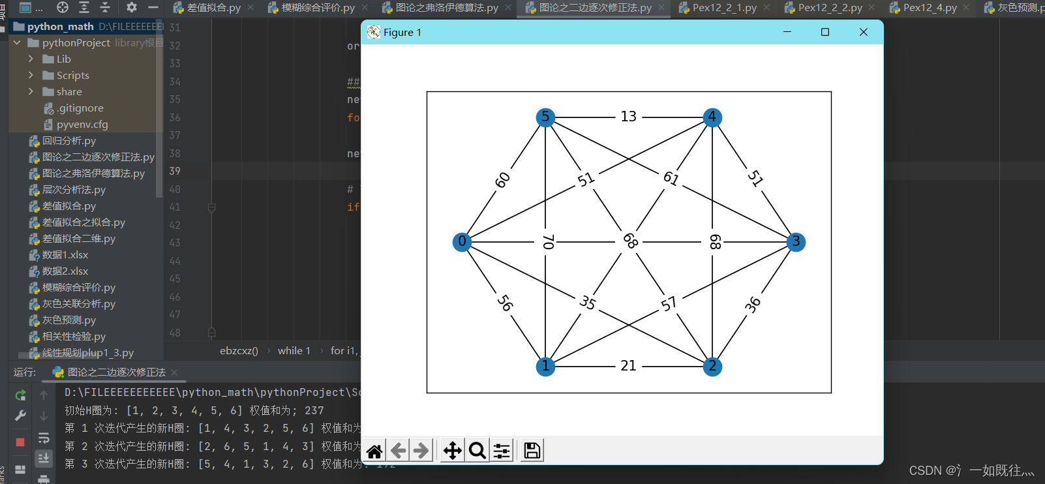
Task: Close the Pex12_2_1.py editor tab
Action: pyautogui.click(x=766, y=7)
